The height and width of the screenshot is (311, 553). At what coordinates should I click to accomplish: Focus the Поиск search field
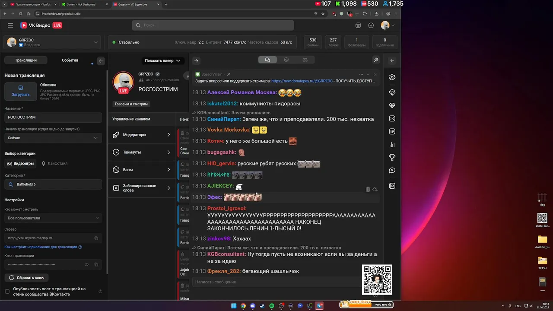coord(213,25)
